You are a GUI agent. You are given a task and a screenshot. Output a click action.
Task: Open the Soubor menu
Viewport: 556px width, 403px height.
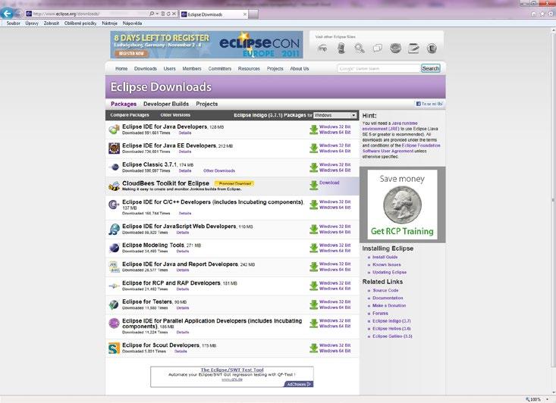coord(13,23)
